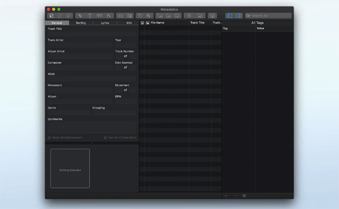Click the add file toolbar icon
This screenshot has width=339, height=209.
click(51, 16)
